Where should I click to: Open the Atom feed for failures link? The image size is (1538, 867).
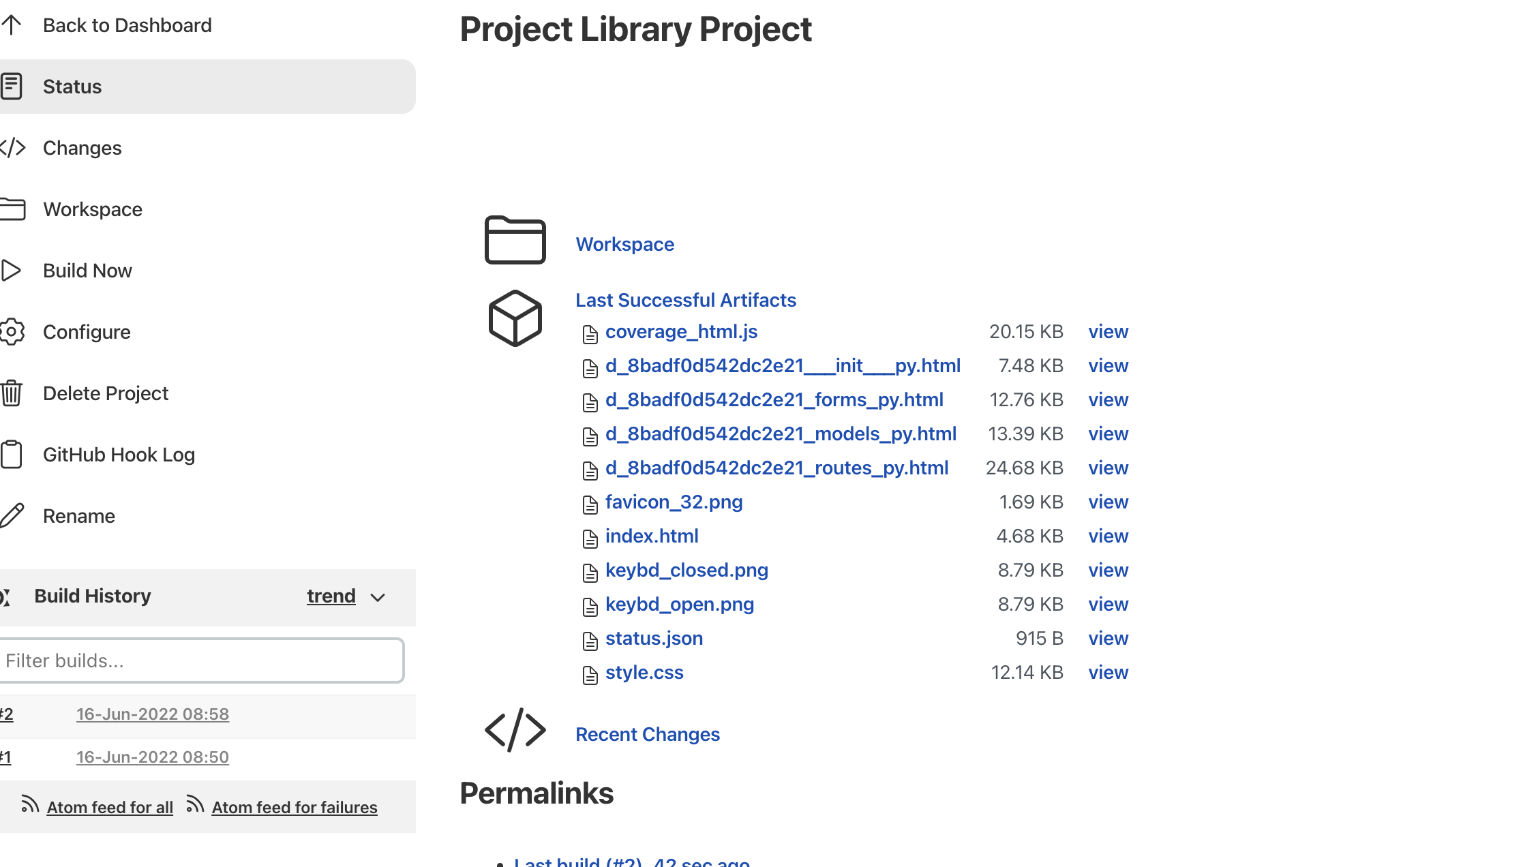pyautogui.click(x=295, y=808)
